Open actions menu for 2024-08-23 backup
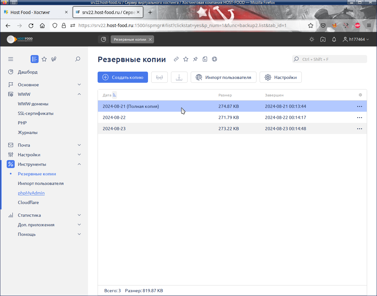This screenshot has width=377, height=296. coord(359,129)
